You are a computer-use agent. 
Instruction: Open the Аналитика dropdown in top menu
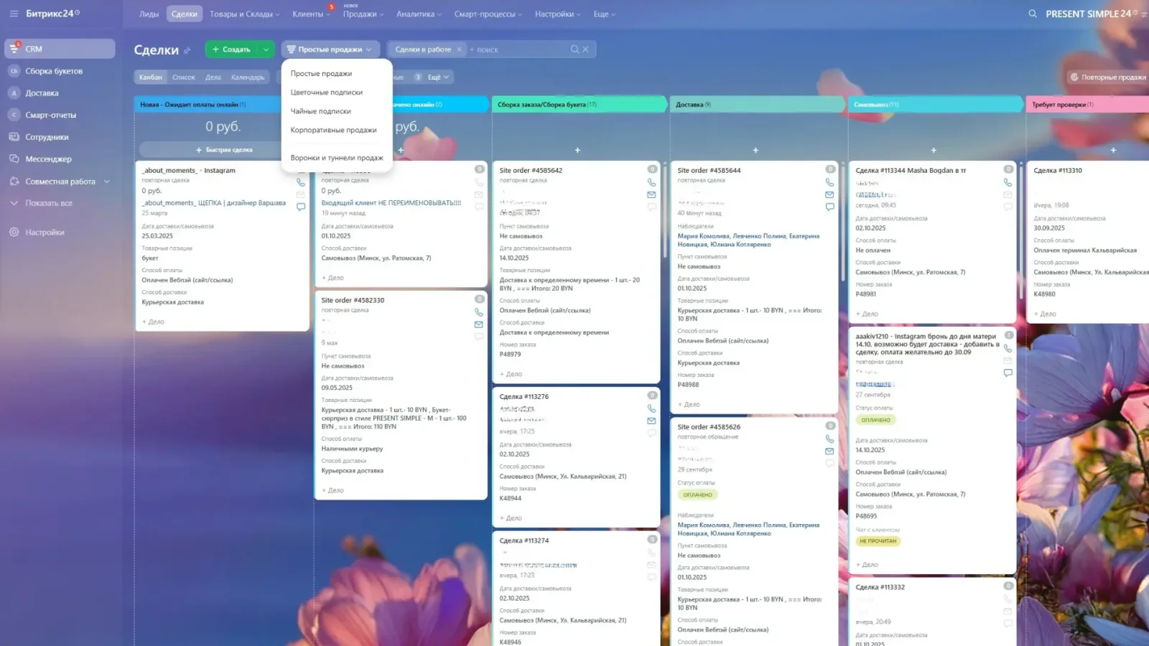[x=419, y=14]
